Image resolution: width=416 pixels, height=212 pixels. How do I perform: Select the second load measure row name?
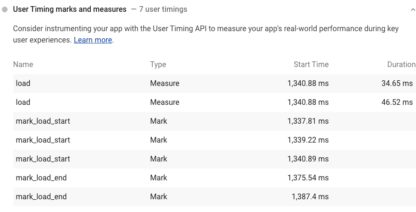[23, 102]
